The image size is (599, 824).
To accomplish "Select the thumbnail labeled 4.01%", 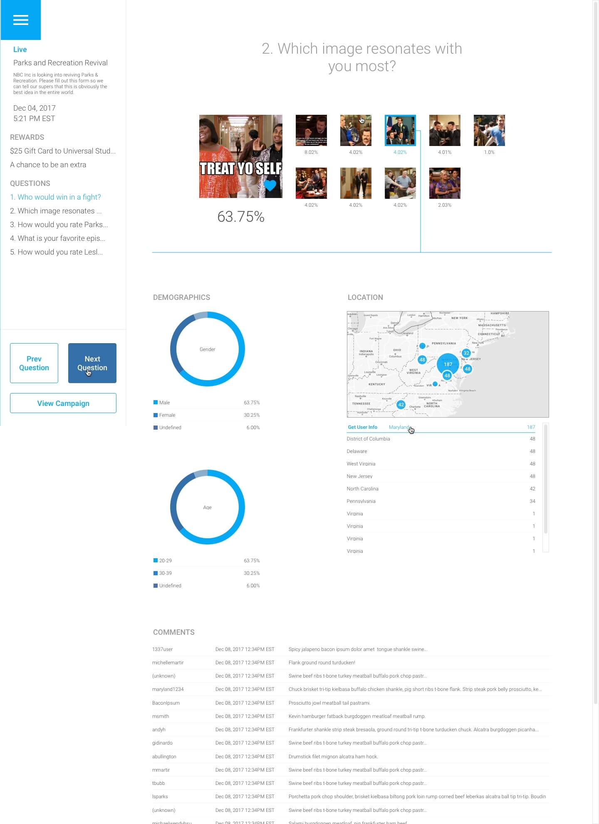I will point(445,131).
